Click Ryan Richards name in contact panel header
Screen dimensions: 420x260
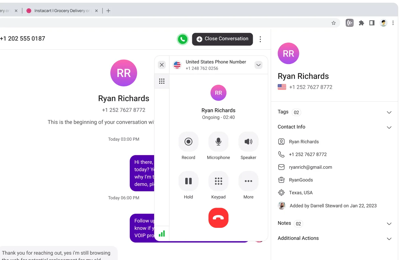[303, 76]
